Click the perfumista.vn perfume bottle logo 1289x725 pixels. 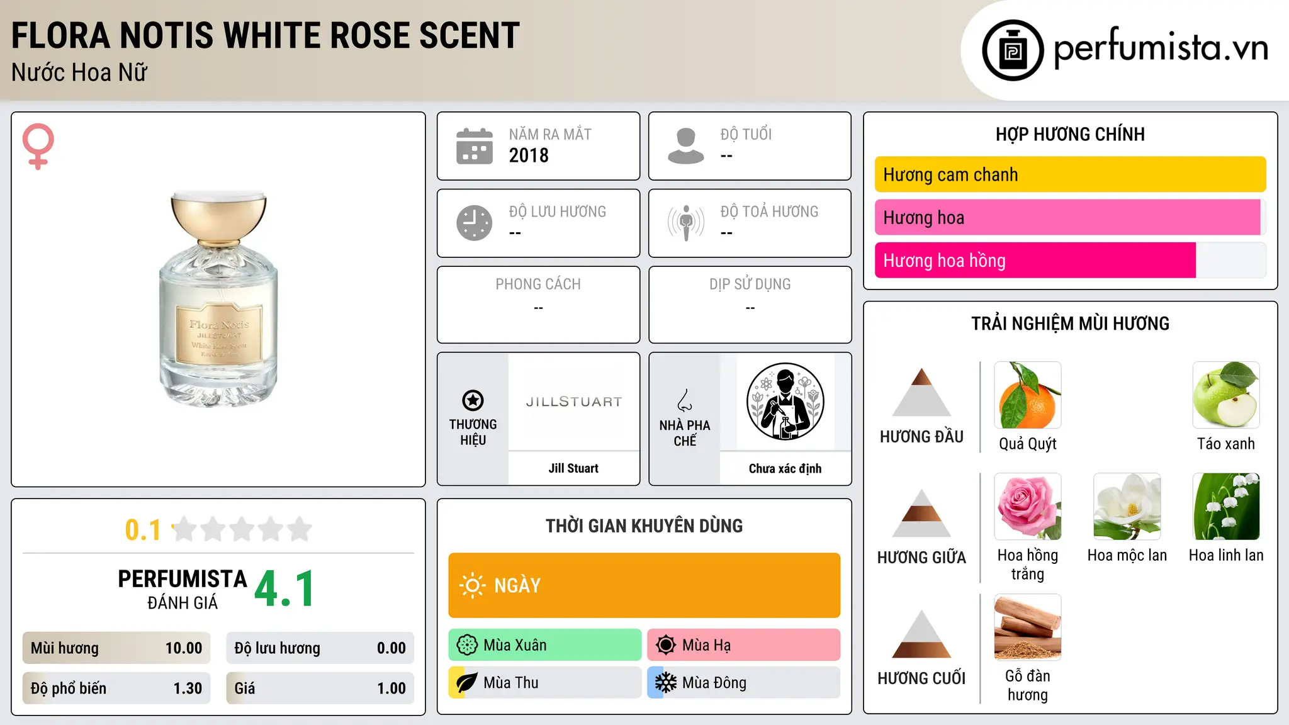point(1013,50)
